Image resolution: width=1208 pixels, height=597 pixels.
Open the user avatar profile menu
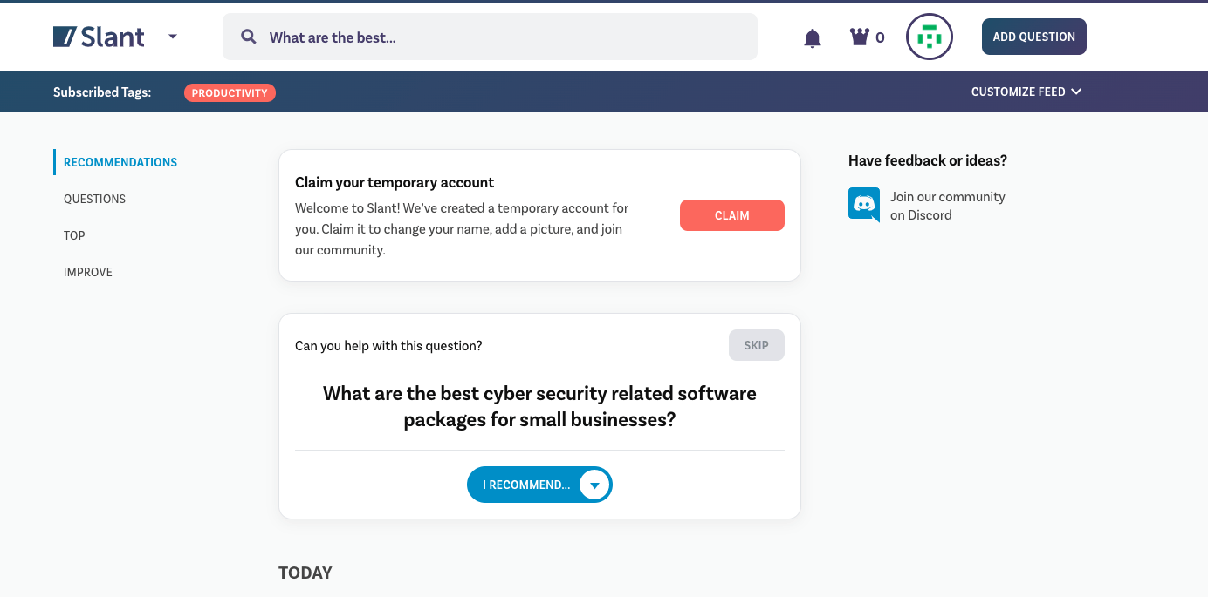(929, 37)
